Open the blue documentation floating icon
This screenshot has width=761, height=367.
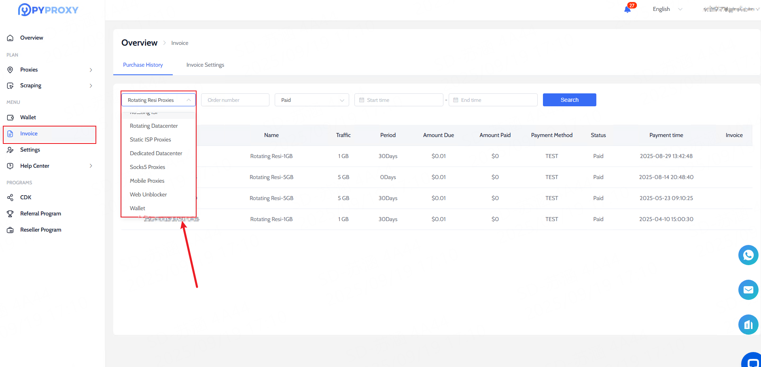pyautogui.click(x=748, y=325)
